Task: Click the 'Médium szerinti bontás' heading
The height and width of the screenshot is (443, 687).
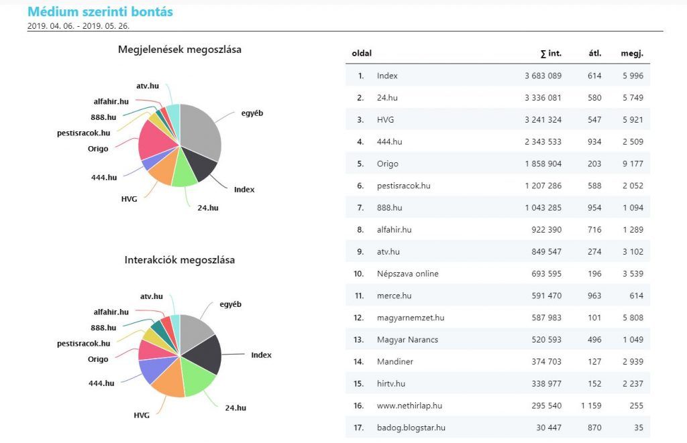Action: [101, 12]
